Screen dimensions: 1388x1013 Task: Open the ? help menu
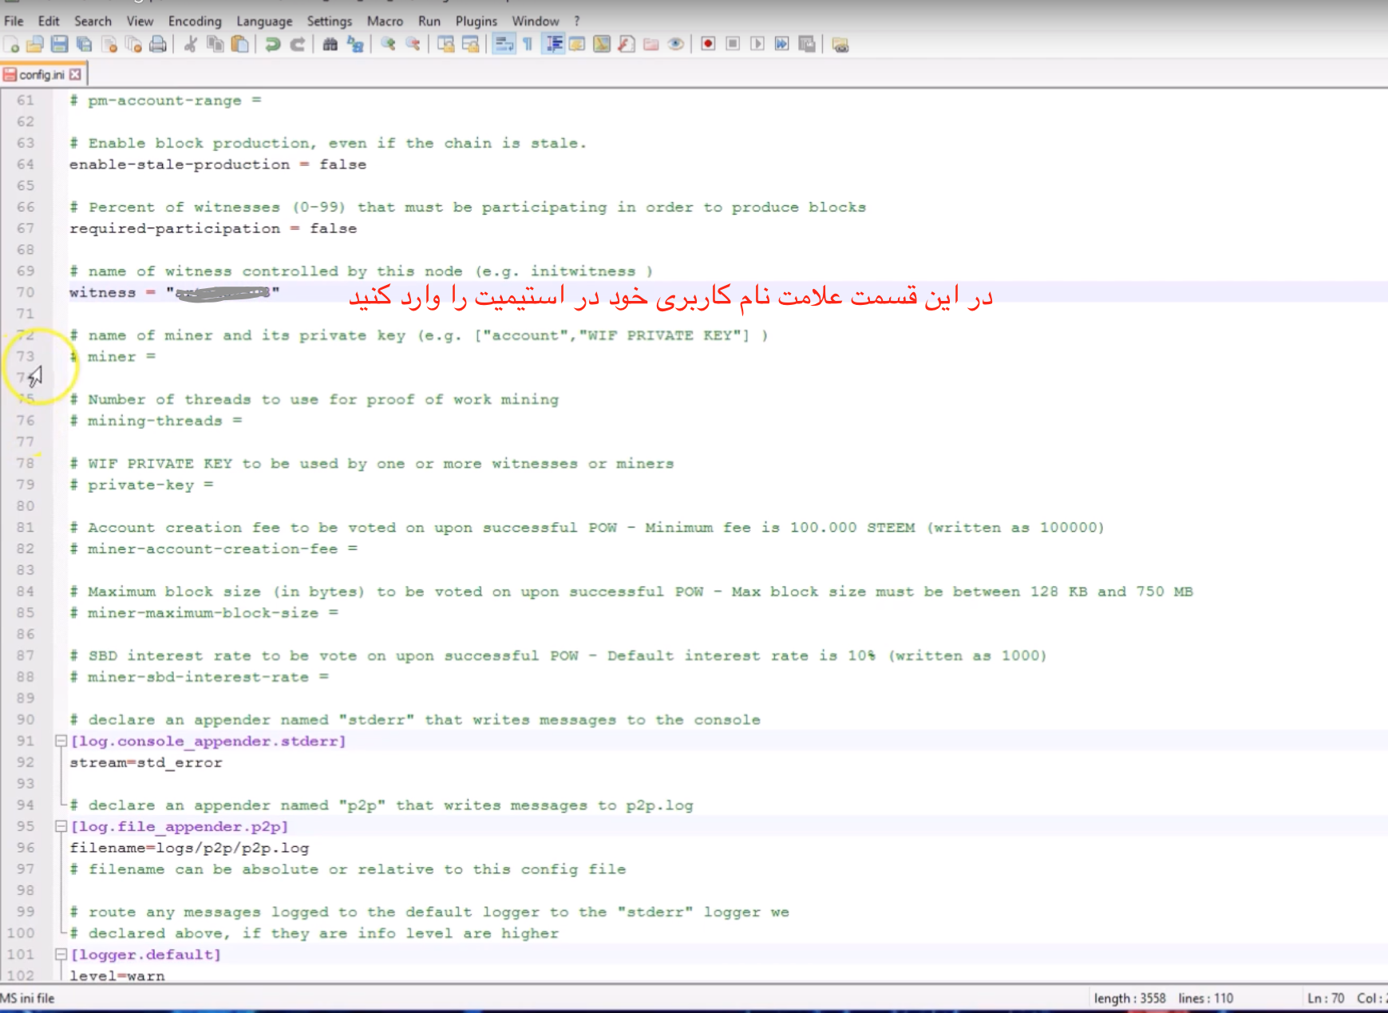577,22
